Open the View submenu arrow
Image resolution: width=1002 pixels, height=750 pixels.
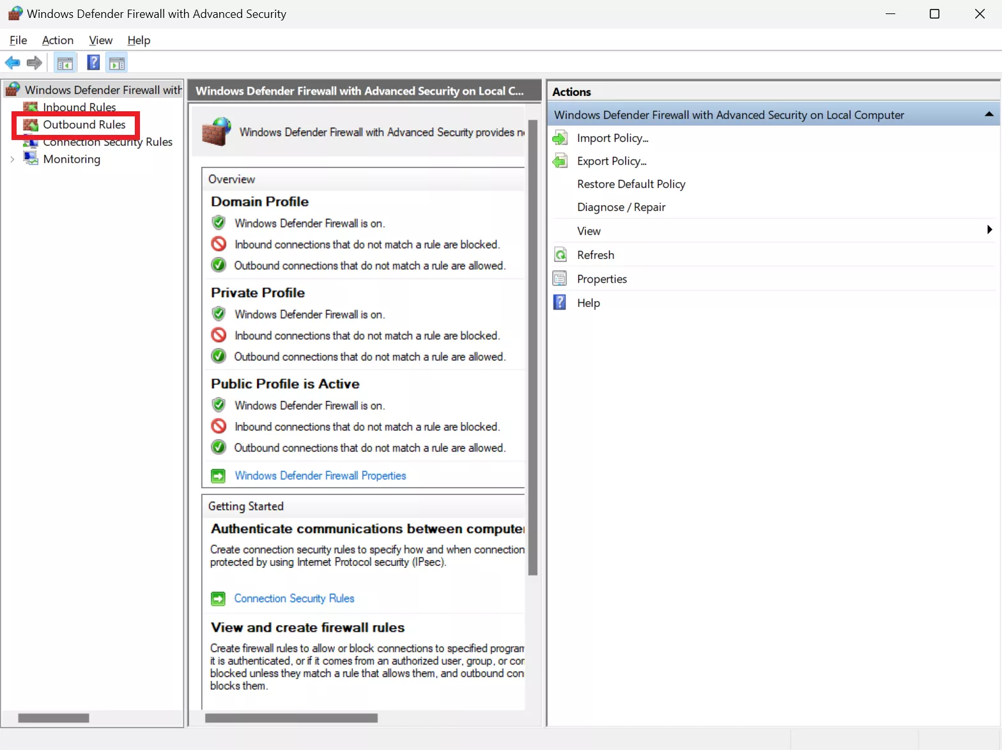[x=989, y=230]
